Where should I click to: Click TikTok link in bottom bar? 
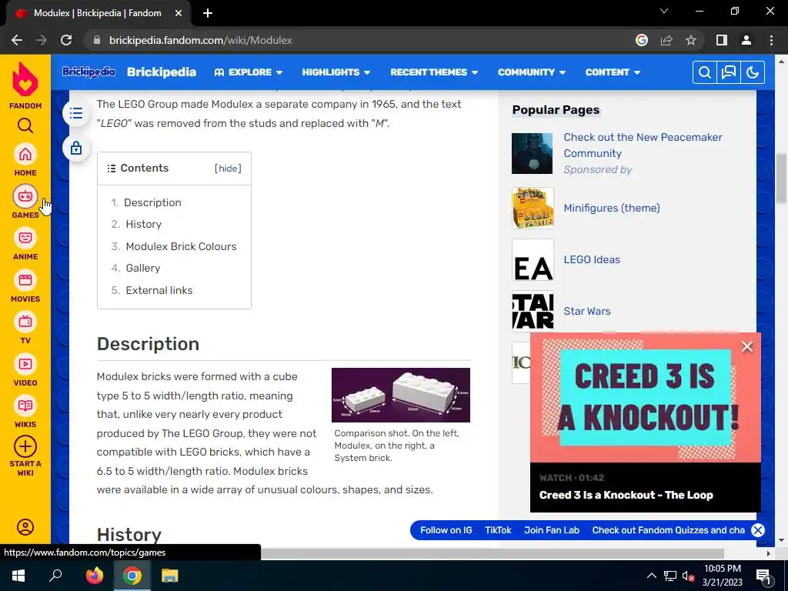(x=498, y=530)
